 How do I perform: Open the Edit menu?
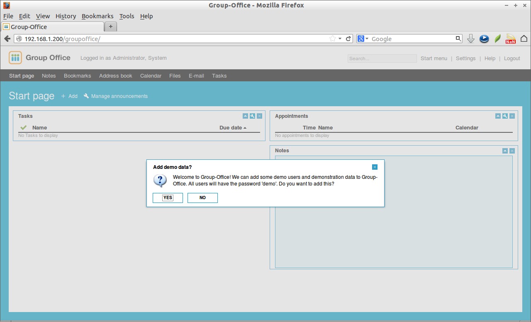pyautogui.click(x=24, y=16)
